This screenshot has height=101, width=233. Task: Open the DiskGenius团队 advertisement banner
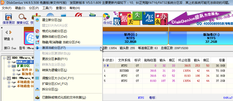click(x=199, y=18)
